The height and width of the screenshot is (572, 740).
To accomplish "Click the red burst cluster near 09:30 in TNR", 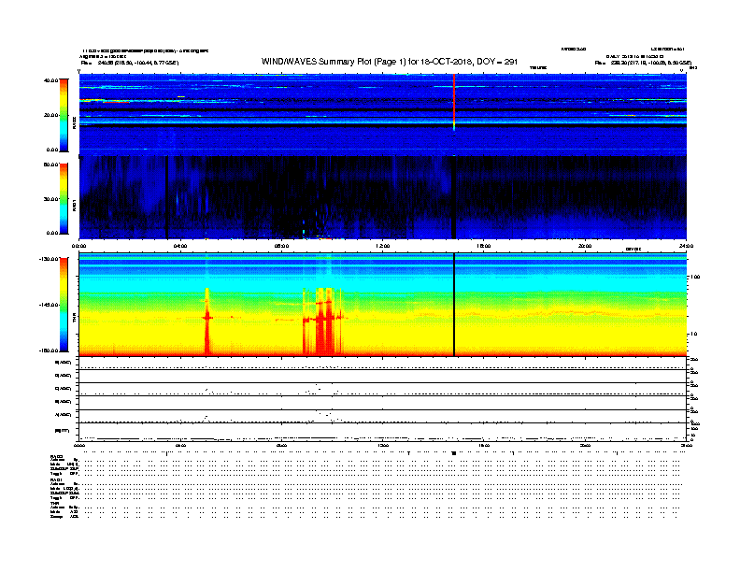I will (x=323, y=321).
